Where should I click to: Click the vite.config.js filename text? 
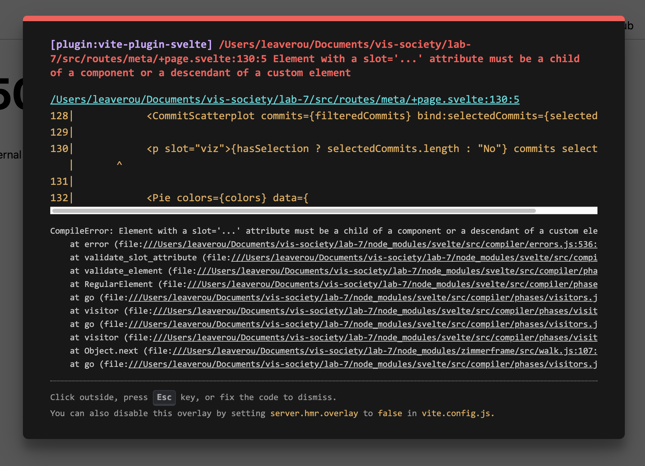[x=458, y=413]
